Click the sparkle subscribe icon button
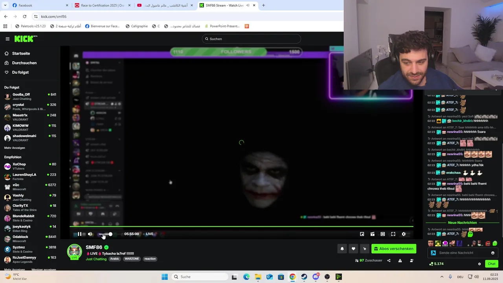 pyautogui.click(x=365, y=248)
